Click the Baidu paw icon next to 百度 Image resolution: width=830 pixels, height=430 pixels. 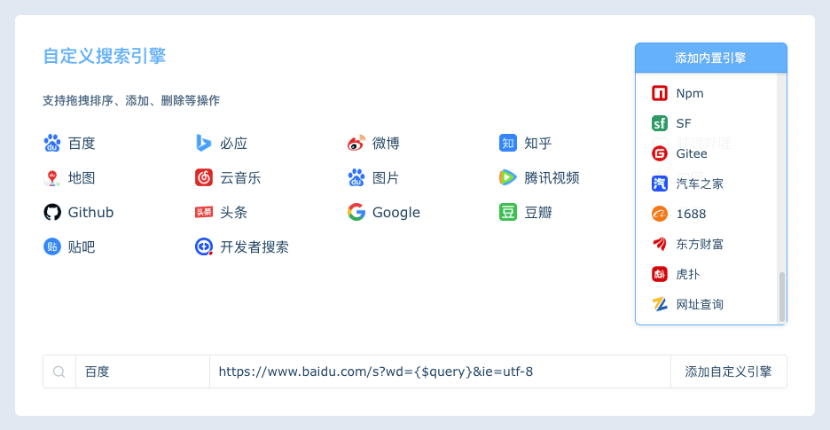[52, 144]
